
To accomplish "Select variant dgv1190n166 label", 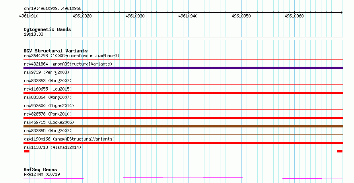I will click(69, 139).
